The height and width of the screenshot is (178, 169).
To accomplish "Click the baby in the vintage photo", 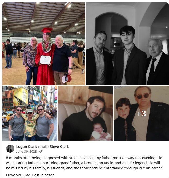I will tap(100, 132).
